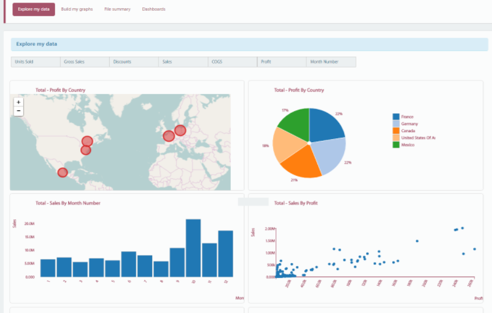The height and width of the screenshot is (313, 492).
Task: Click the France map marker
Action: click(169, 136)
